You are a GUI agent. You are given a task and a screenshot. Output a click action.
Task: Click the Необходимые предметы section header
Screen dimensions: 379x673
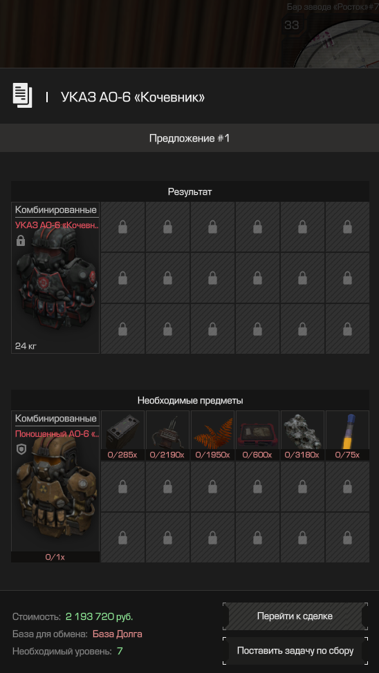click(190, 400)
